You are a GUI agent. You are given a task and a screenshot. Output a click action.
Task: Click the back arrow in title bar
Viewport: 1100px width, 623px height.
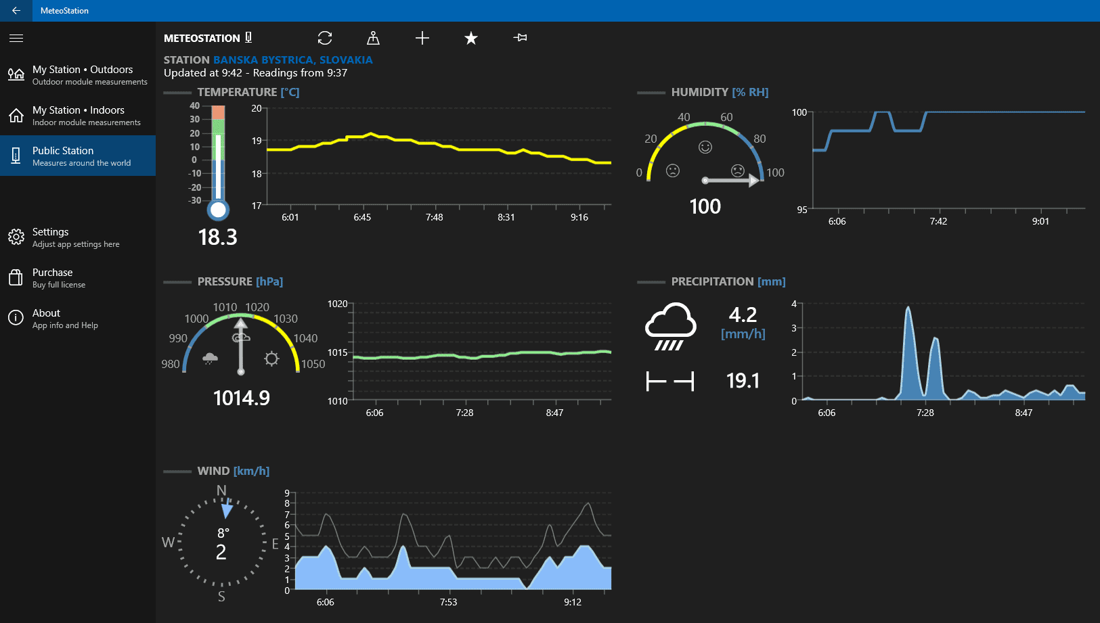pyautogui.click(x=16, y=11)
